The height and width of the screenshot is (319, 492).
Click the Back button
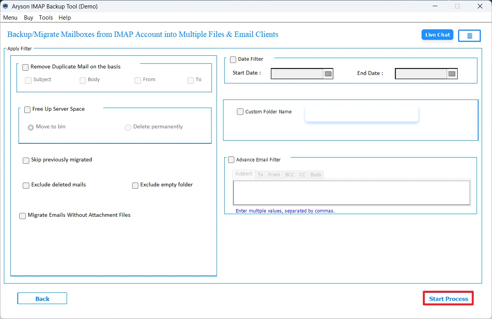tap(42, 299)
